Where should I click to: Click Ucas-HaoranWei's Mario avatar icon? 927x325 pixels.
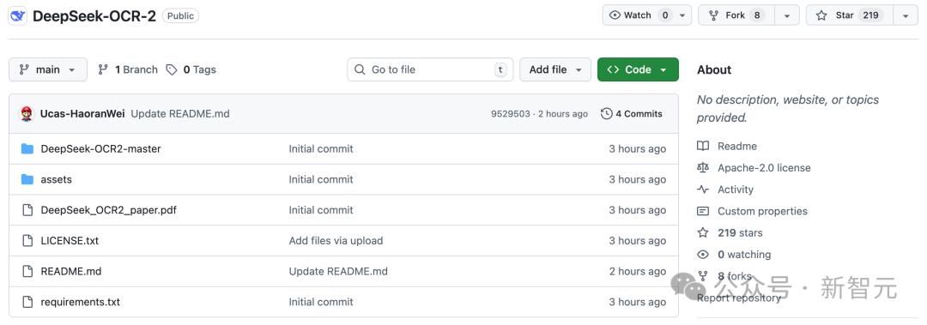coord(27,113)
